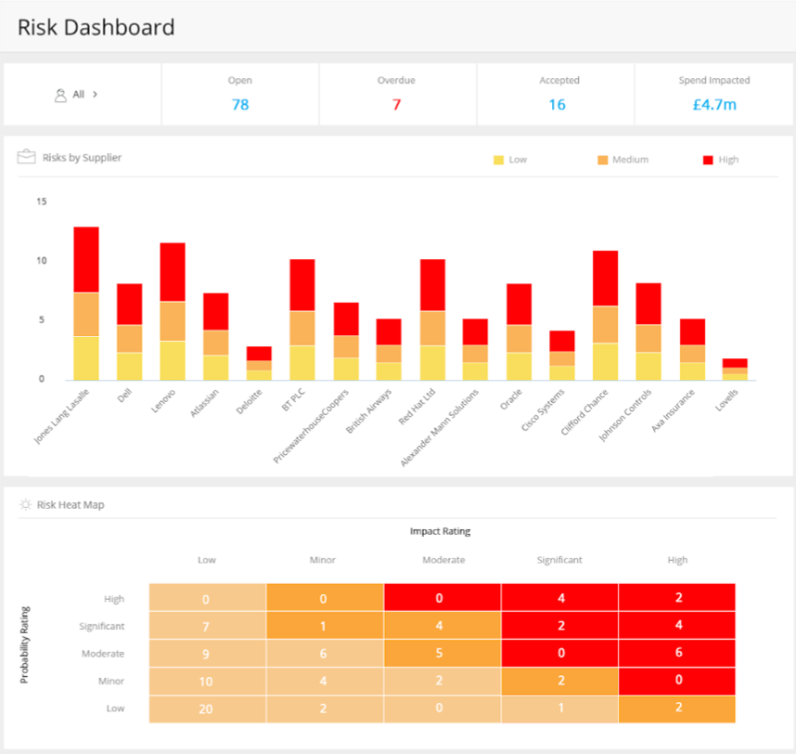
Task: Click the sun icon beside Risk Heat Map
Action: click(x=26, y=504)
